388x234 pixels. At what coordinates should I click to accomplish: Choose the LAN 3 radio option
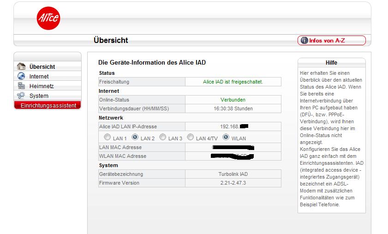coord(163,137)
